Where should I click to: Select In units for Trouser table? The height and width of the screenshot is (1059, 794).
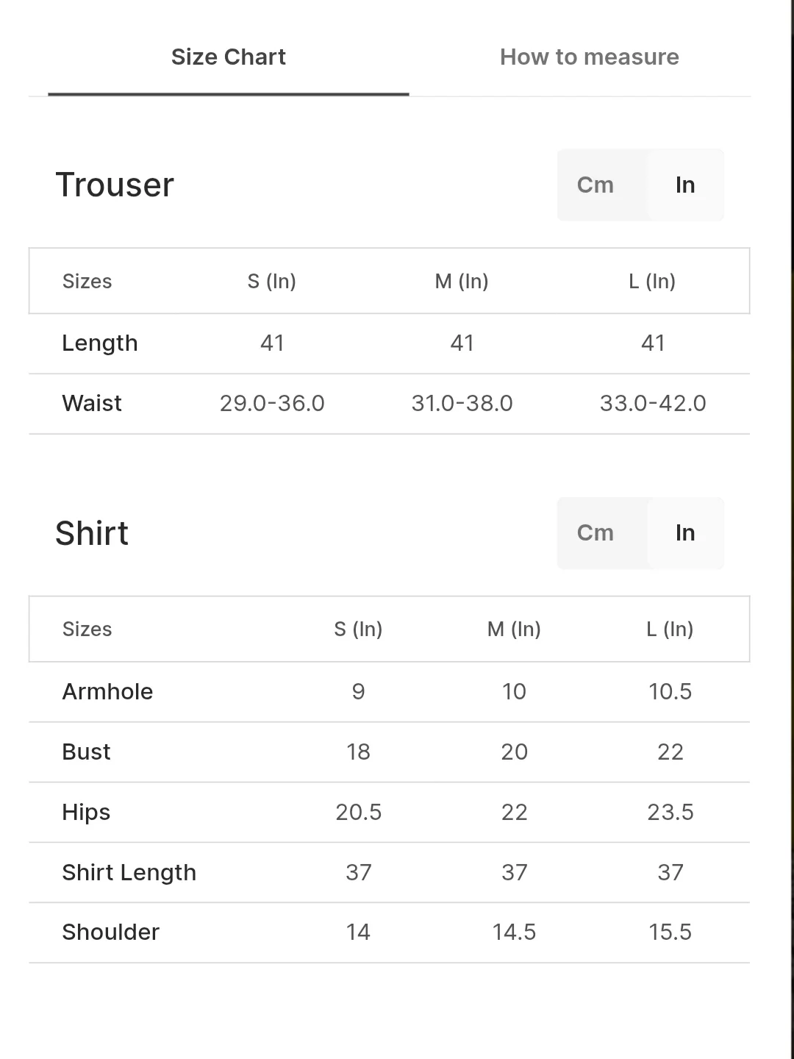tap(685, 185)
